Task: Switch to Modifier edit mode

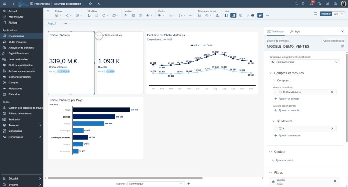Action: coord(326,14)
